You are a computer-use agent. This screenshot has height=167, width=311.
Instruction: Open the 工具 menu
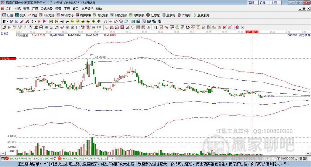(67, 9)
